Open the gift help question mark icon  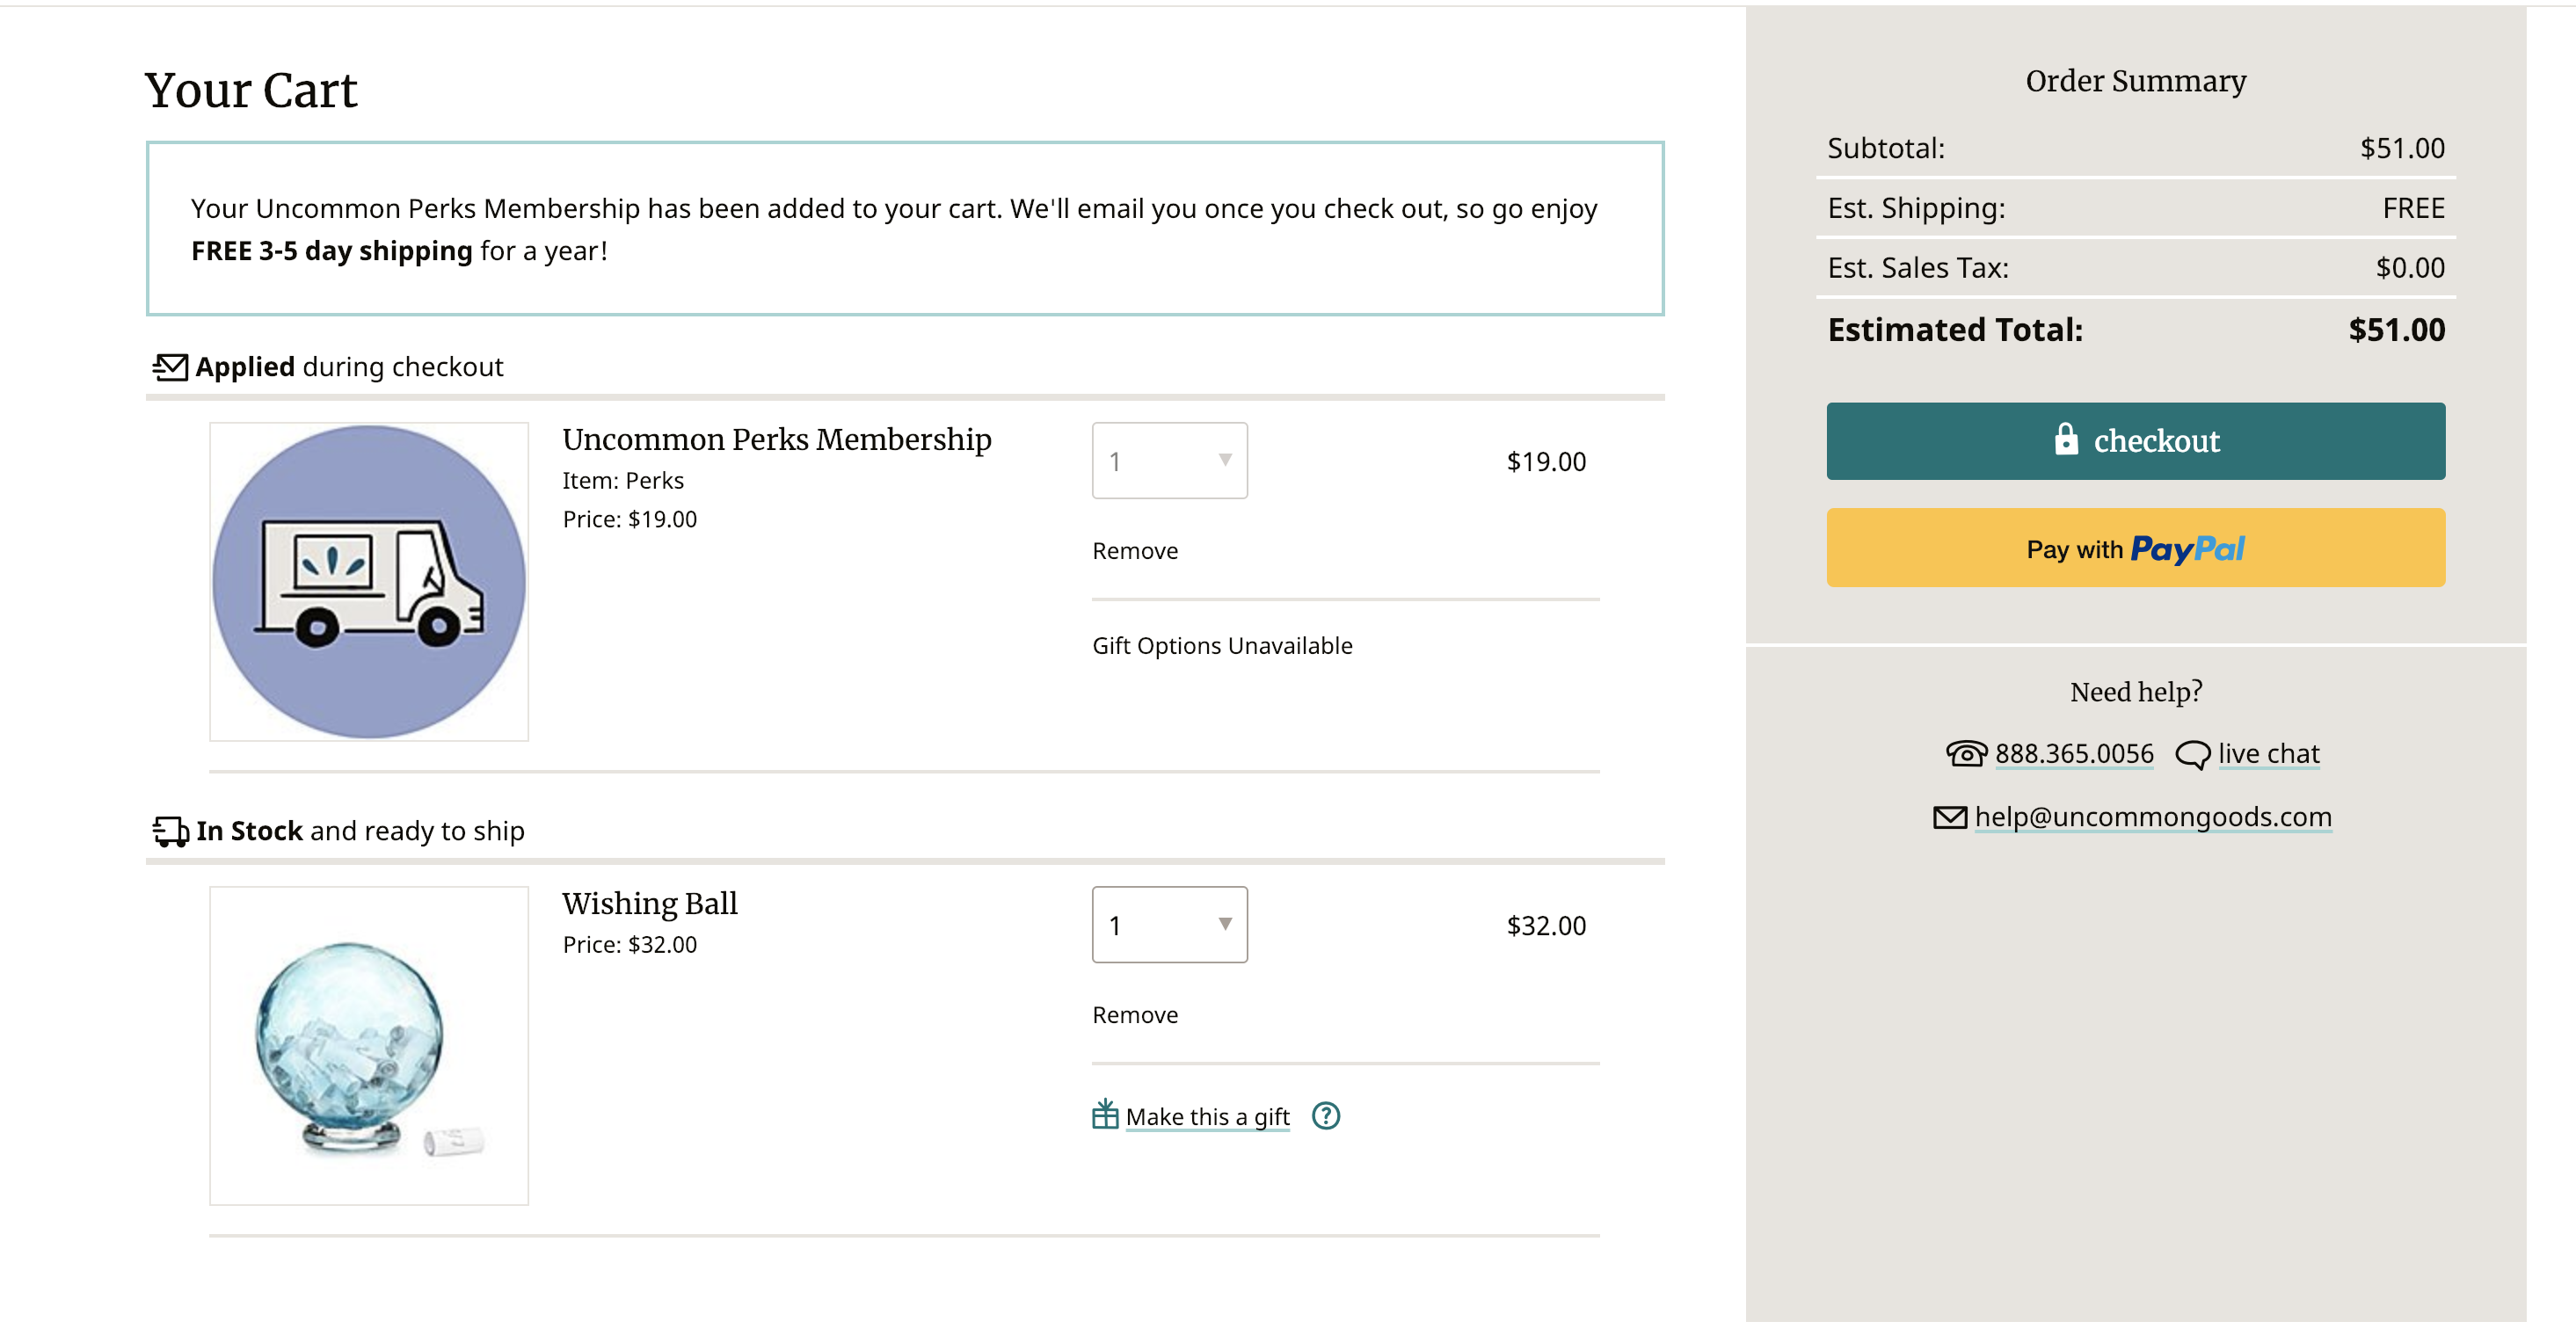pyautogui.click(x=1326, y=1116)
